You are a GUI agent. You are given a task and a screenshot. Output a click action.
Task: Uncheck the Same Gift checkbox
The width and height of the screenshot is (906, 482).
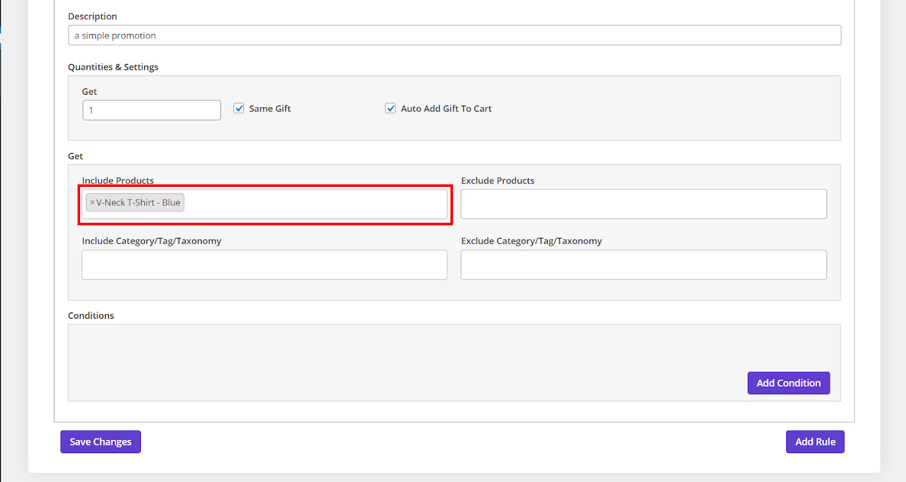click(x=239, y=109)
